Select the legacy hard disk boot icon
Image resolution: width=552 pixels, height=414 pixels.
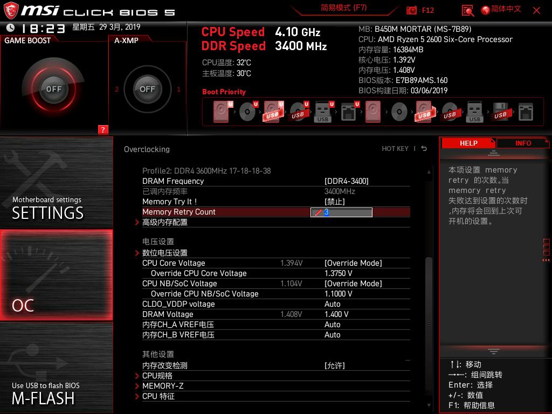(x=373, y=112)
